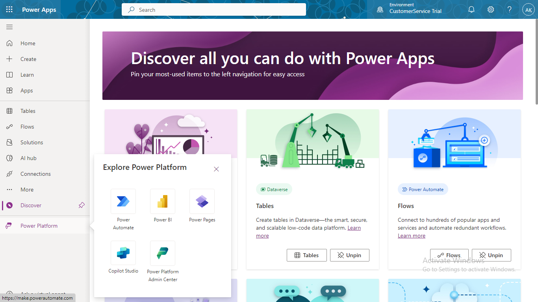
Task: Open the Power BI app icon
Action: 163,201
